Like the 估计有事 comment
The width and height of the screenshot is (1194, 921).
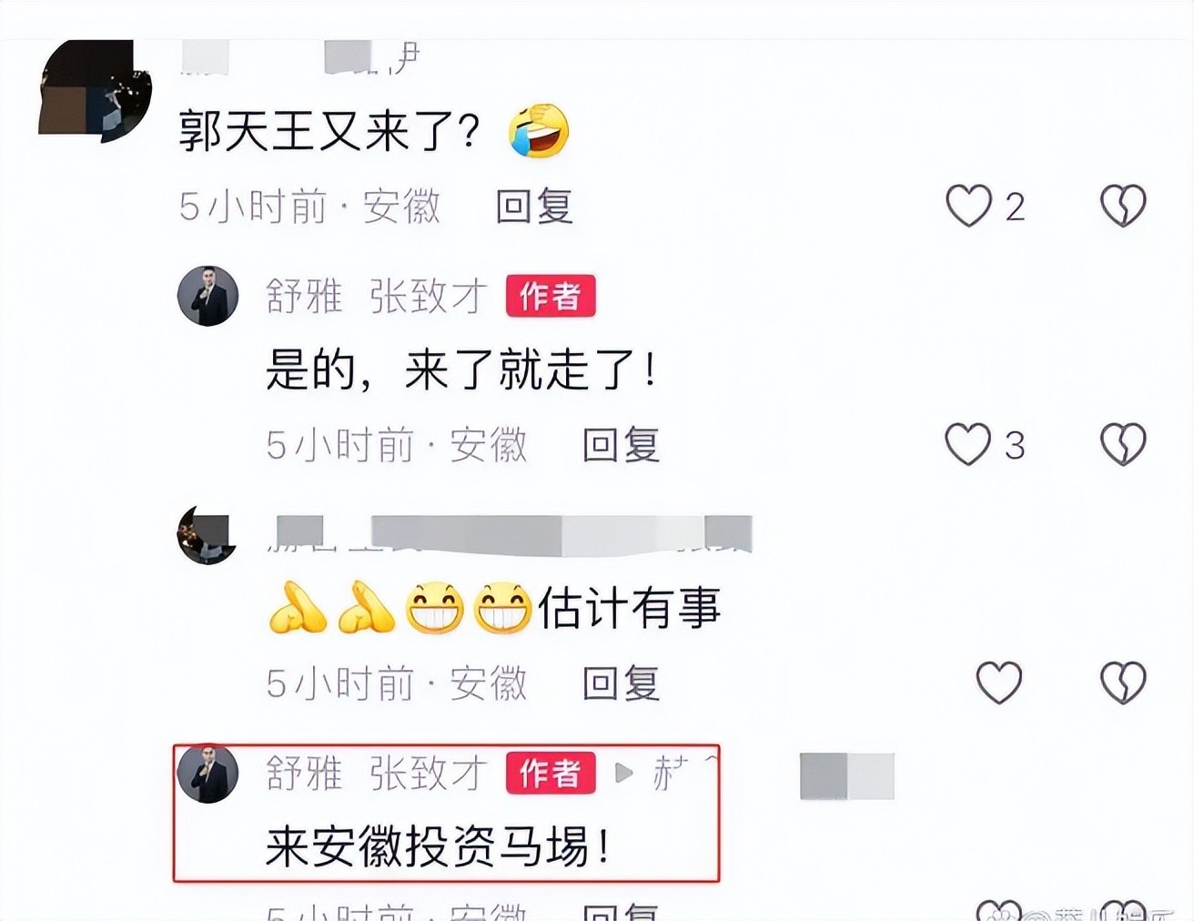coord(999,683)
